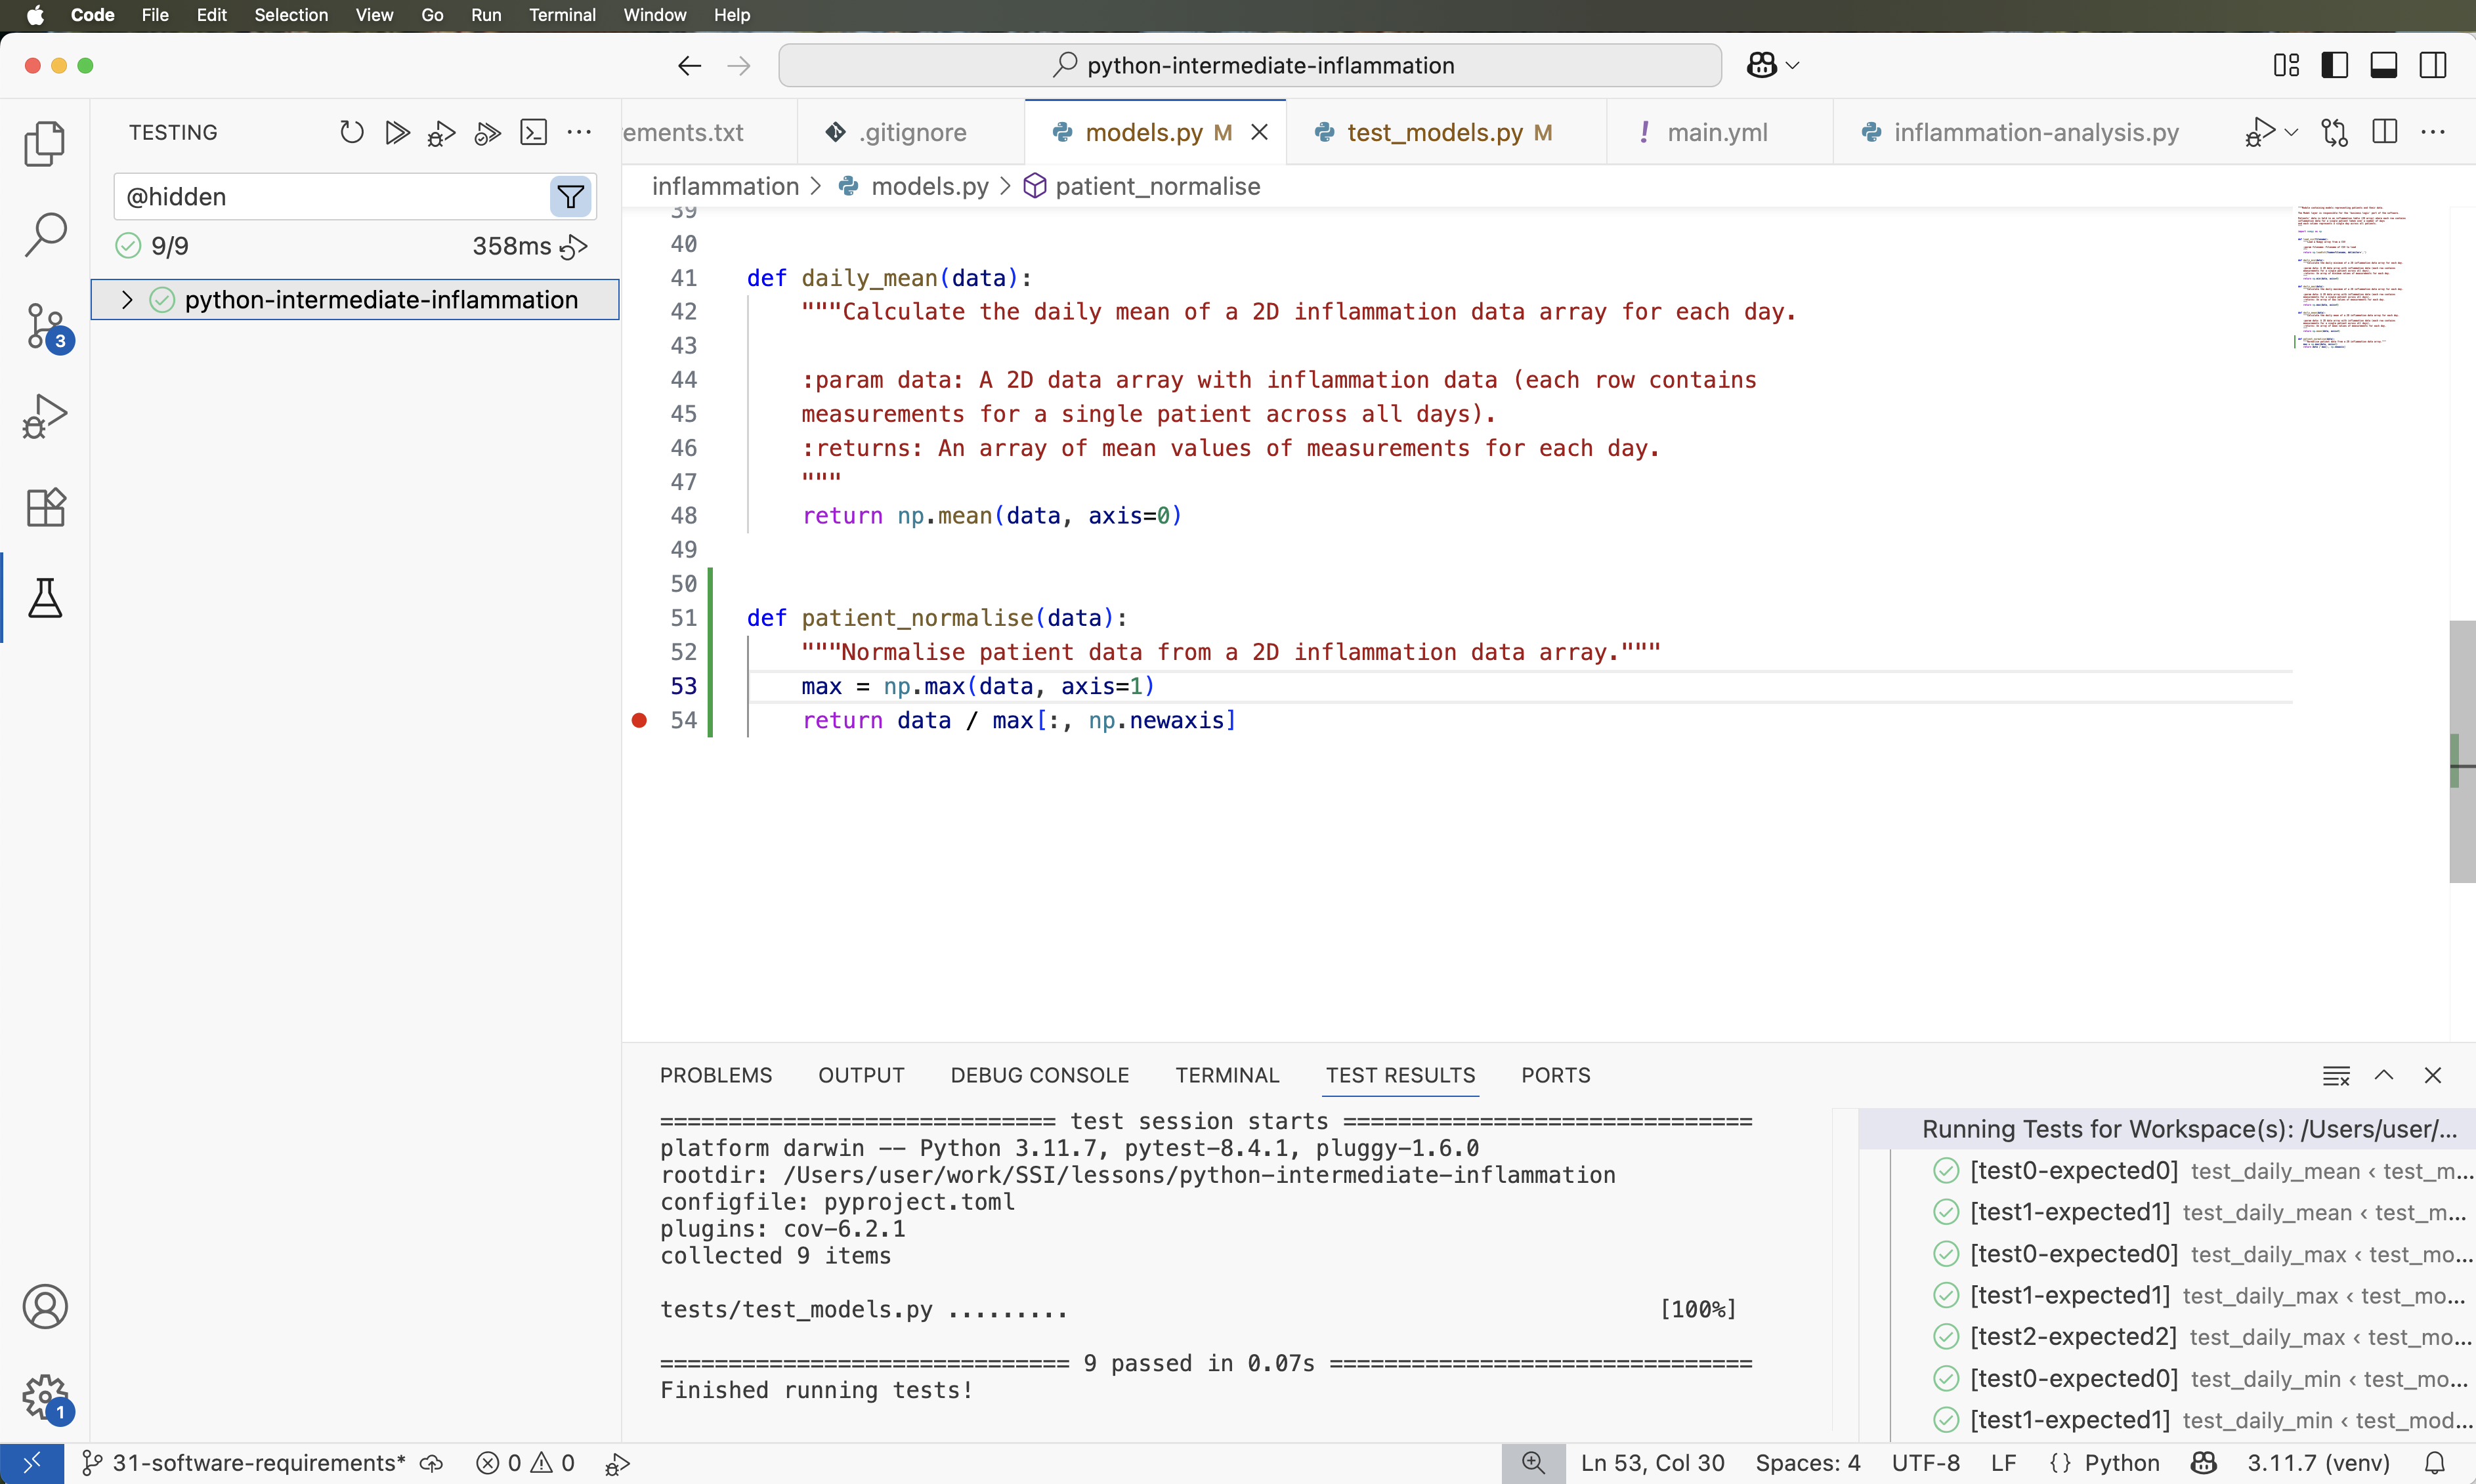Select the Run and Debug sidebar icon
The height and width of the screenshot is (1484, 2476).
point(45,416)
